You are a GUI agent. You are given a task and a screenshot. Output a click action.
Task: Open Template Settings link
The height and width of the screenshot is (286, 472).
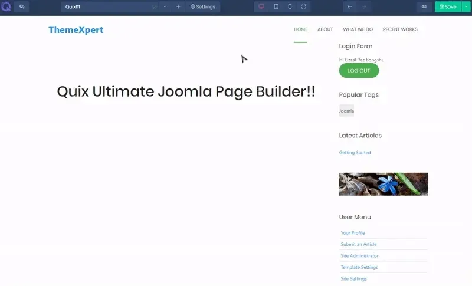click(x=359, y=267)
